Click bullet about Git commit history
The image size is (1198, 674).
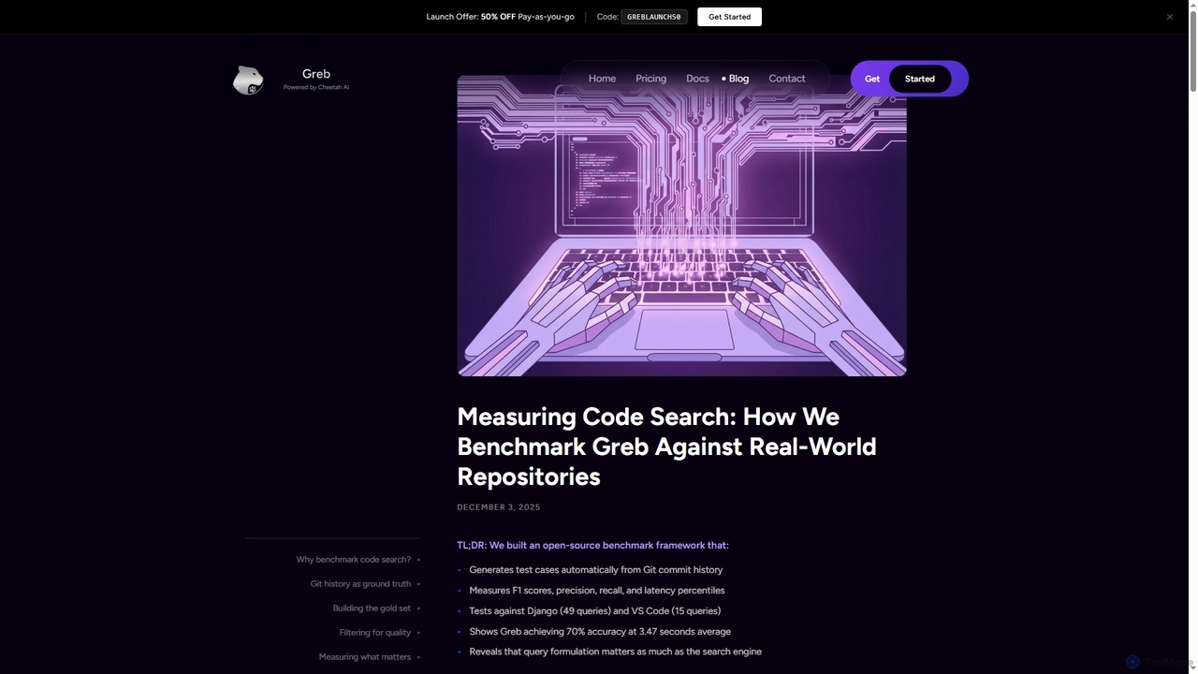[x=595, y=569]
